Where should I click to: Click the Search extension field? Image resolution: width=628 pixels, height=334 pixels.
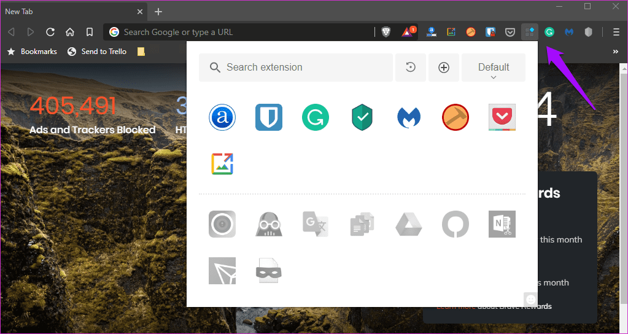(295, 68)
